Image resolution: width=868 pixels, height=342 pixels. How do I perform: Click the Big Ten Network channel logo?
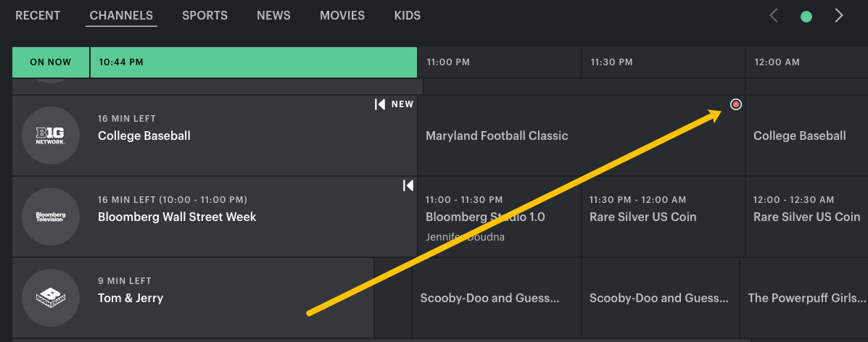pyautogui.click(x=51, y=136)
